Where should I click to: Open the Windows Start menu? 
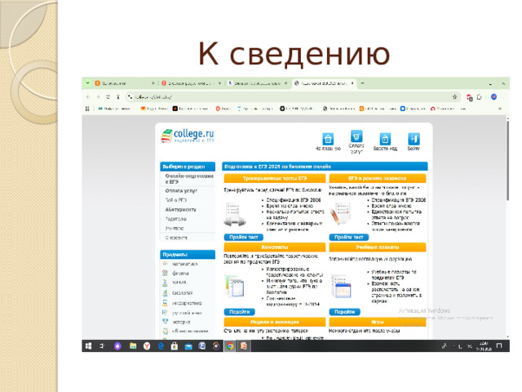88,346
